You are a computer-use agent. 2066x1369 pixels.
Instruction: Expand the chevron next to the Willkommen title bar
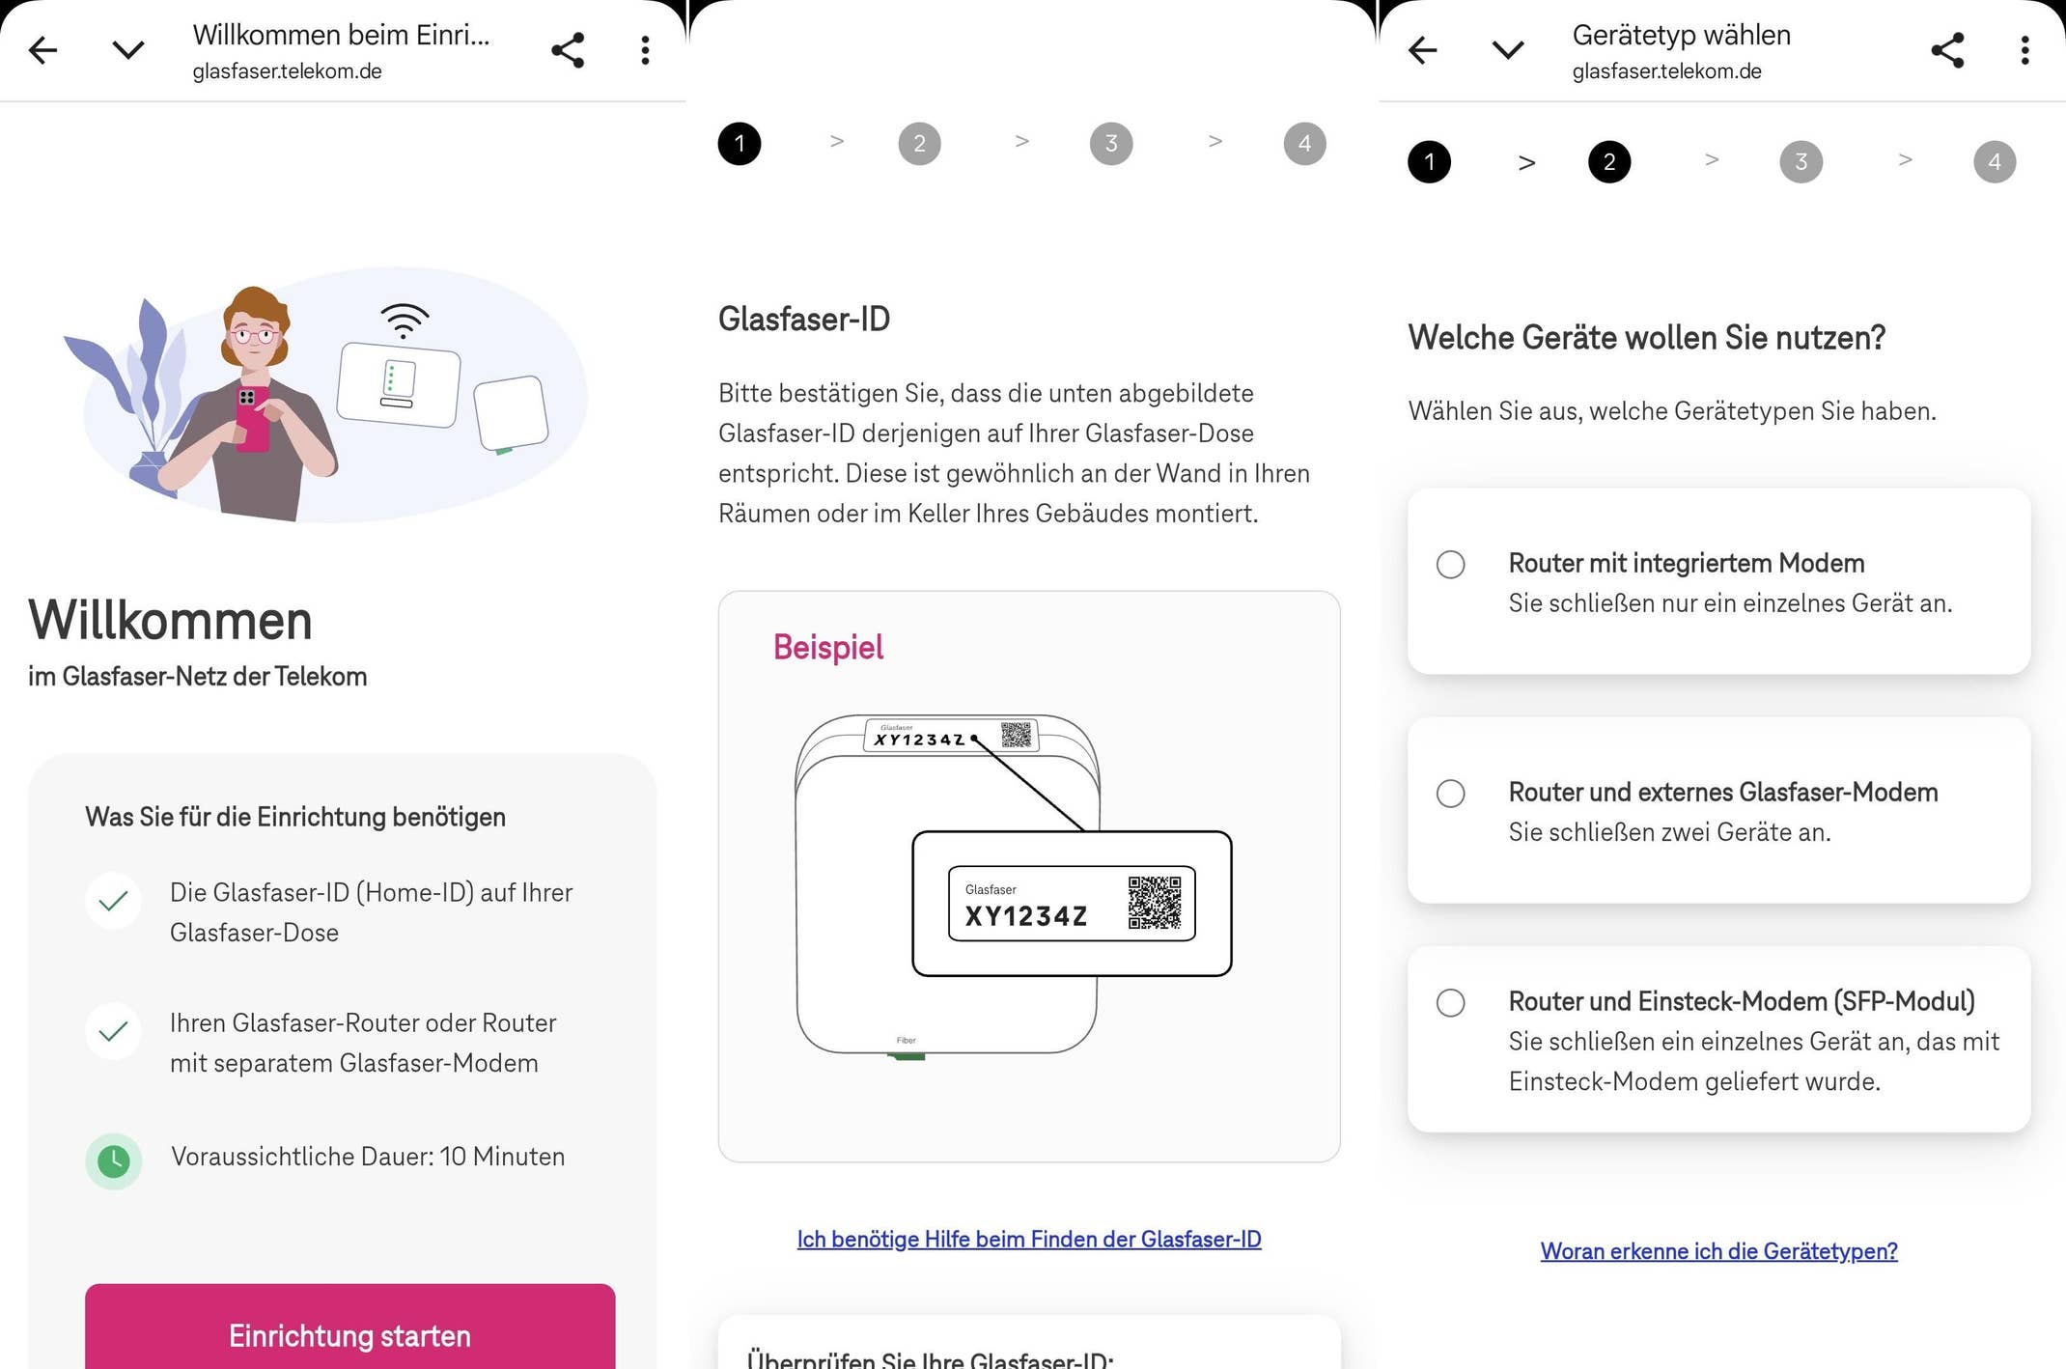click(x=128, y=49)
